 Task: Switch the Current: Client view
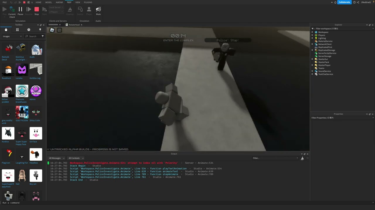[12, 12]
